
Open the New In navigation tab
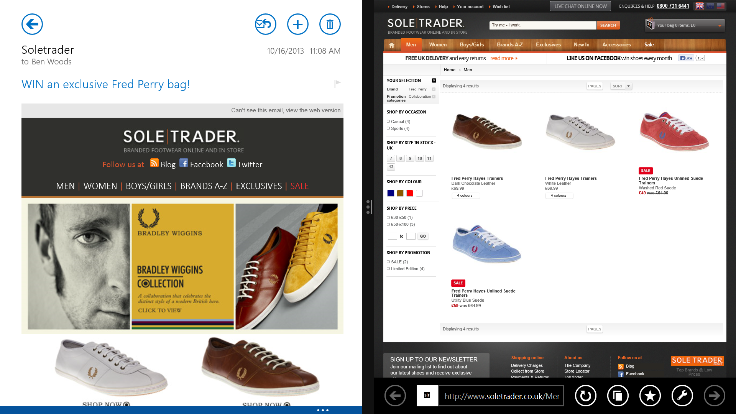(582, 45)
